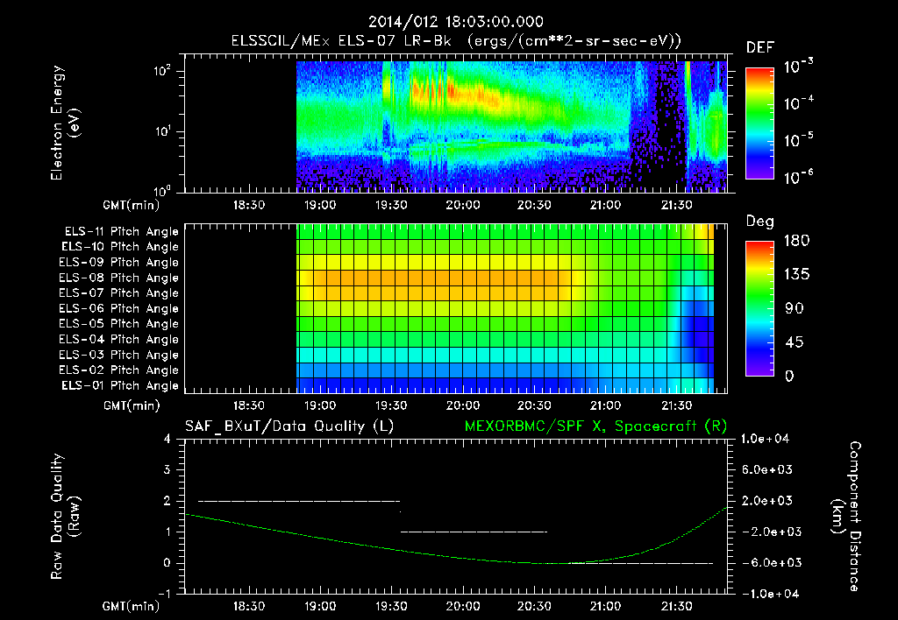Select the ELS-04 Pitch Angle row label
Viewport: 898px width, 620px height.
(118, 340)
